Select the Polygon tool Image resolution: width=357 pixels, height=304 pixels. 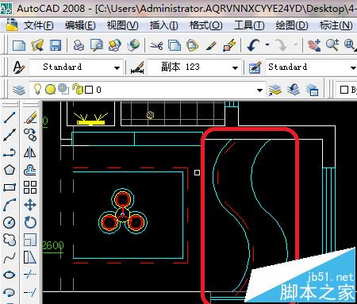point(10,170)
